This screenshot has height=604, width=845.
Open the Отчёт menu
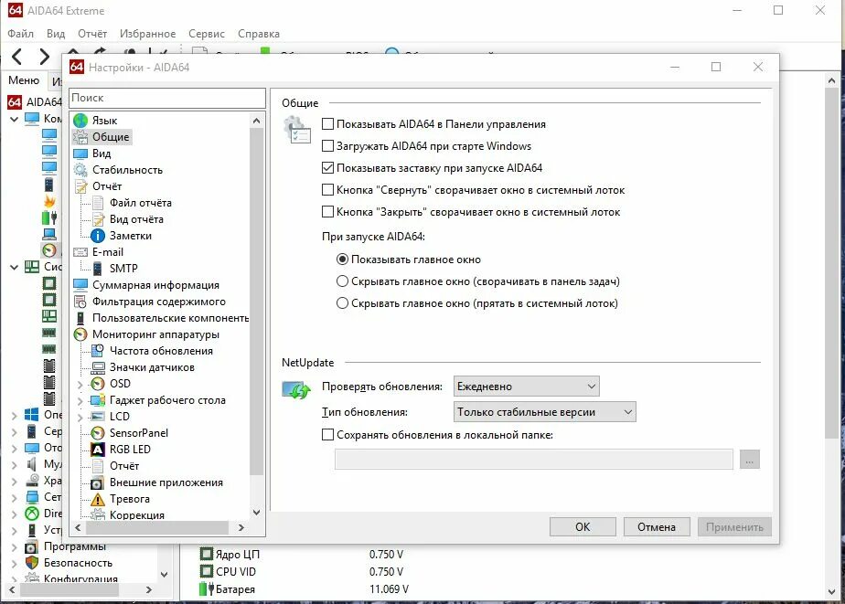click(x=92, y=34)
